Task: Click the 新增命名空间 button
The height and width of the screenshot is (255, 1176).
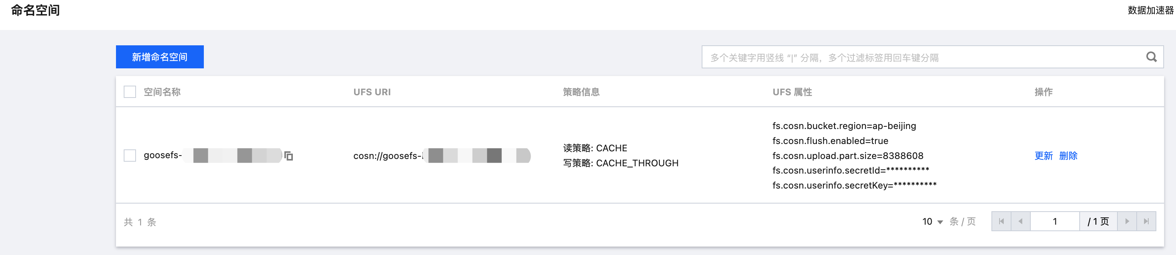Action: 159,57
